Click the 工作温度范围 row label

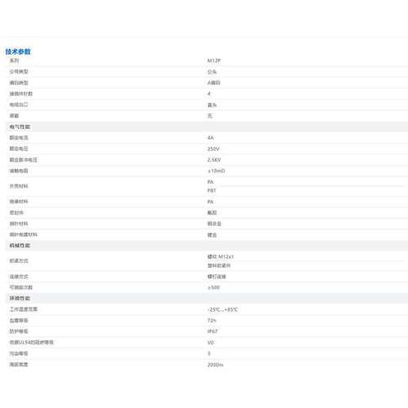pos(24,309)
